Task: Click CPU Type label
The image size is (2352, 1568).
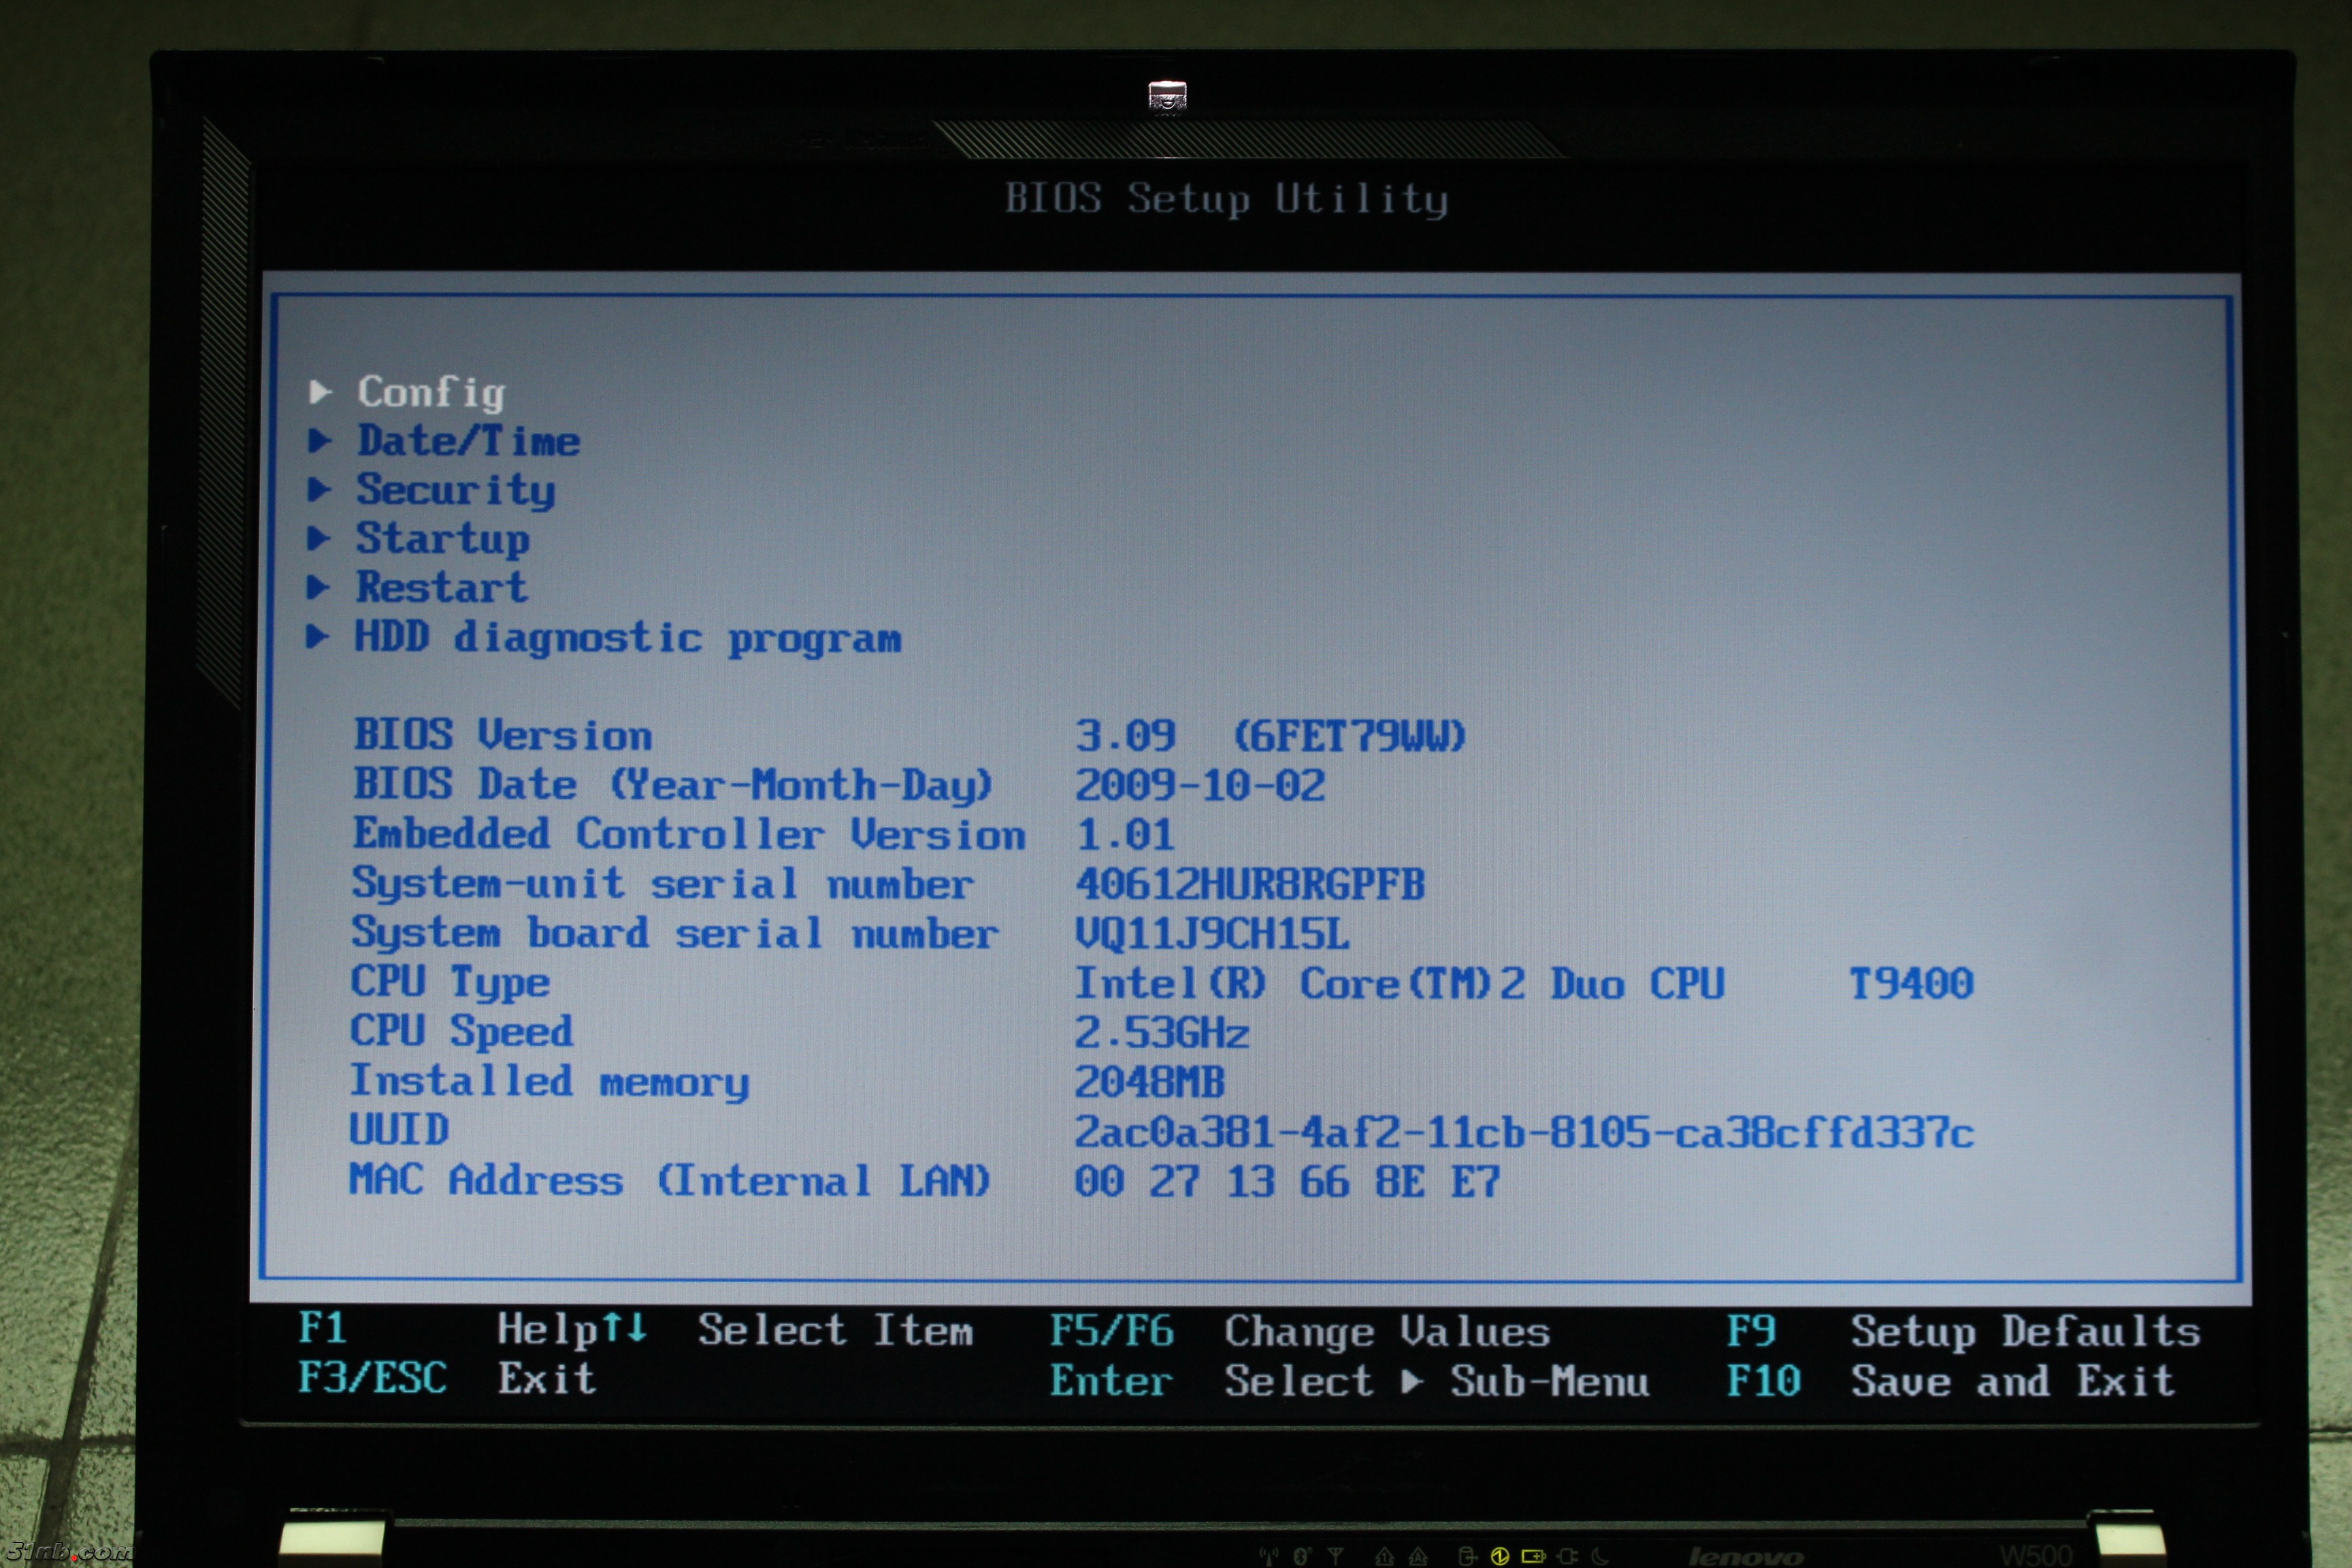Action: [x=450, y=983]
